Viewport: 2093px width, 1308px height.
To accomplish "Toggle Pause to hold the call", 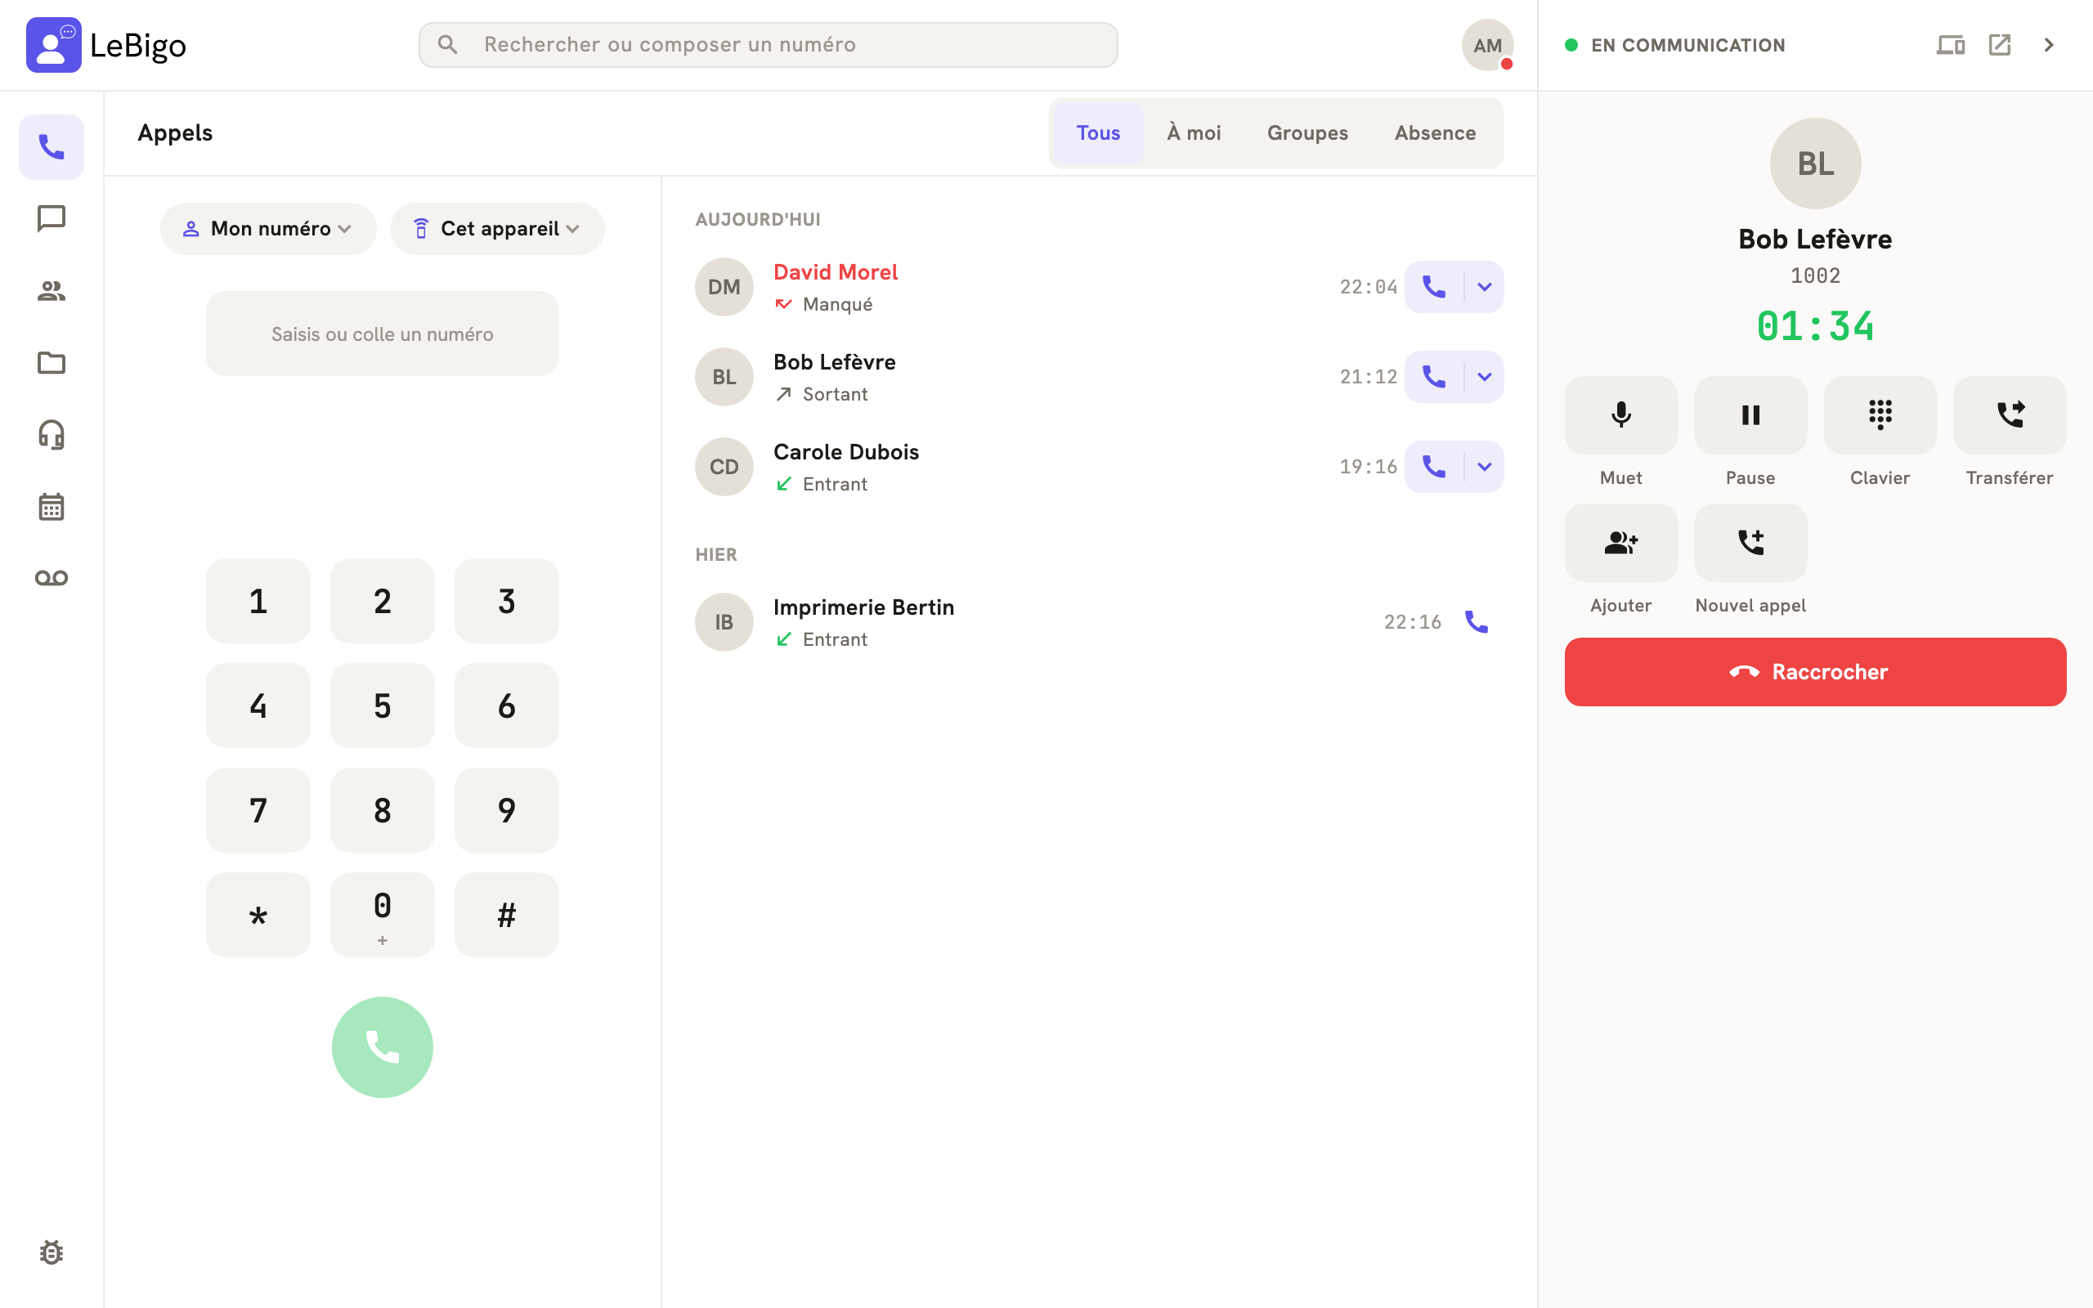I will coord(1750,415).
